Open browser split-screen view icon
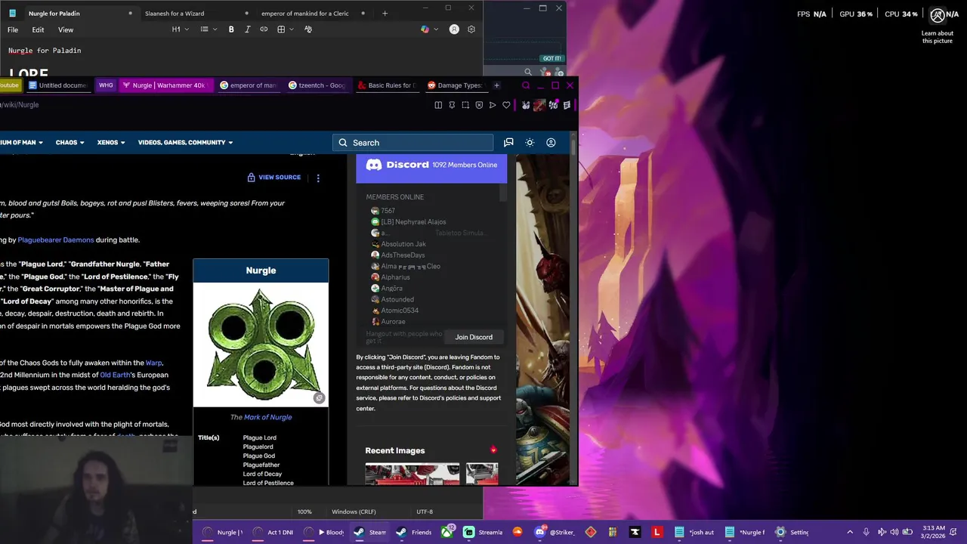The image size is (967, 544). click(x=438, y=105)
